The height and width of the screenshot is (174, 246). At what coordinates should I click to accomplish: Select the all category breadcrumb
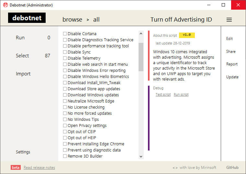click(96, 20)
